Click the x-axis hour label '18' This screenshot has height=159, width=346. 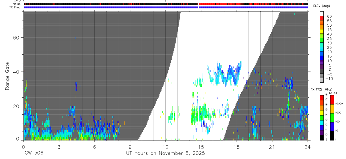click(x=236, y=147)
